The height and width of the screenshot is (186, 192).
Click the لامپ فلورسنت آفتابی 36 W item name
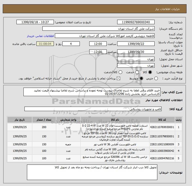pos(115,145)
